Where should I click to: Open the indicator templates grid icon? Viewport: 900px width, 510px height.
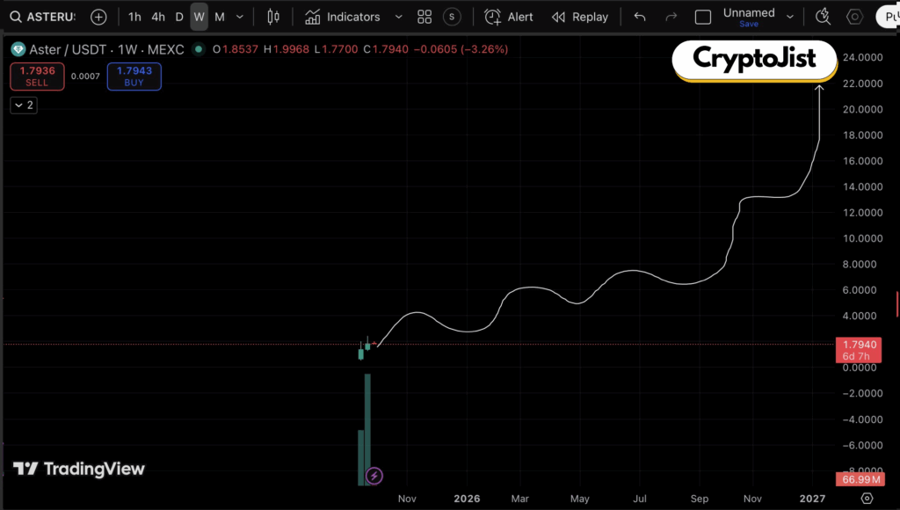[425, 17]
